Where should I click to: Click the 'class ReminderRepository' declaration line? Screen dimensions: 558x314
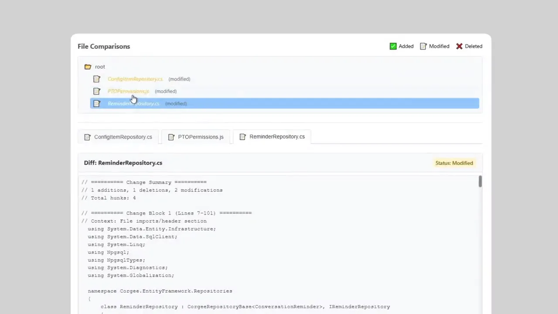pyautogui.click(x=245, y=307)
